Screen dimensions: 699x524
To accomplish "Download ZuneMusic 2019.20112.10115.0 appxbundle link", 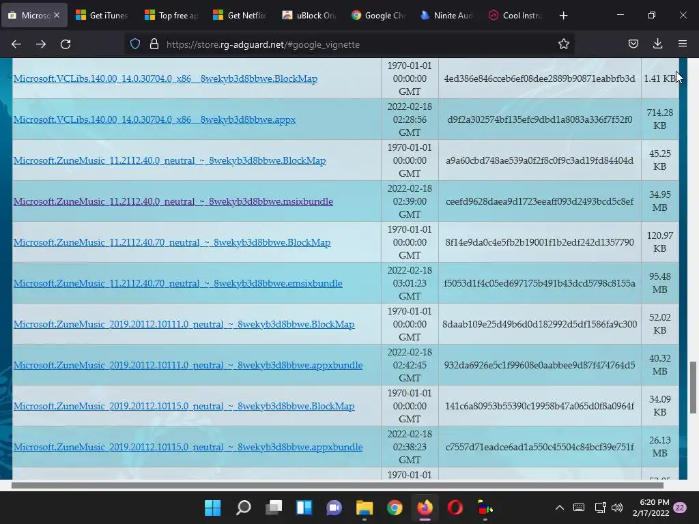I will pos(188,448).
